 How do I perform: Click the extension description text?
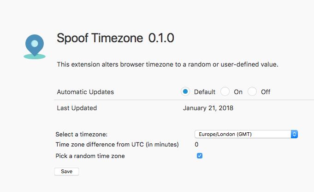coord(167,64)
